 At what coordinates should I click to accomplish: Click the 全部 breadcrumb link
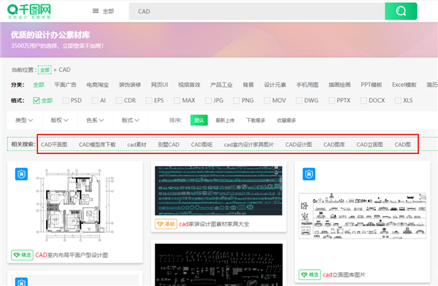point(45,70)
